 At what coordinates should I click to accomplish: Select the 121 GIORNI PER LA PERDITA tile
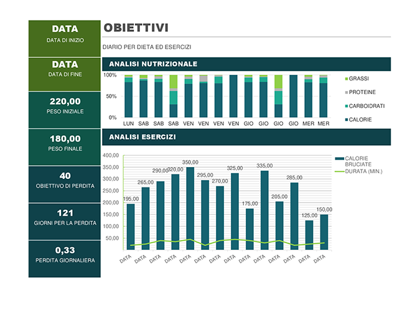[x=65, y=222]
